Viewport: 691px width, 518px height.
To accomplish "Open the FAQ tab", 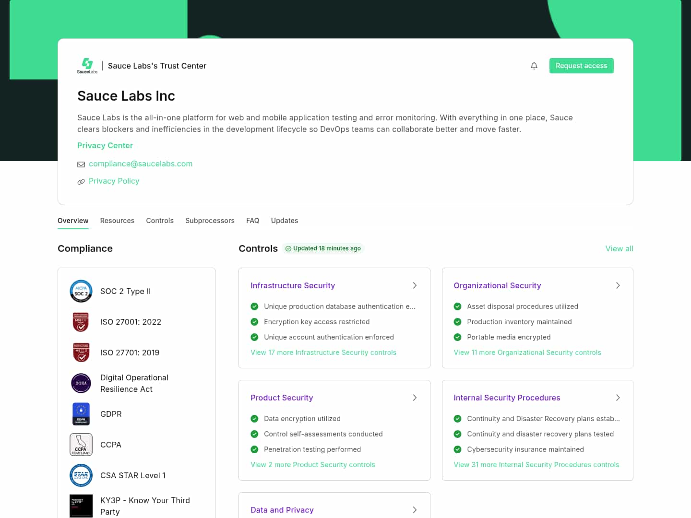I will (x=252, y=221).
